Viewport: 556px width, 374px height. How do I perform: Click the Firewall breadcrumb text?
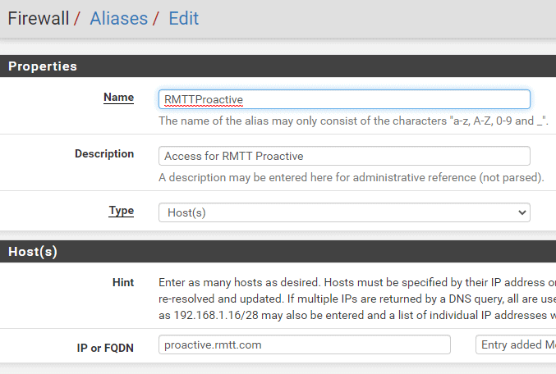click(x=39, y=18)
